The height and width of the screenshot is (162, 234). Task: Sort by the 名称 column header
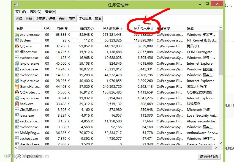click(x=28, y=28)
